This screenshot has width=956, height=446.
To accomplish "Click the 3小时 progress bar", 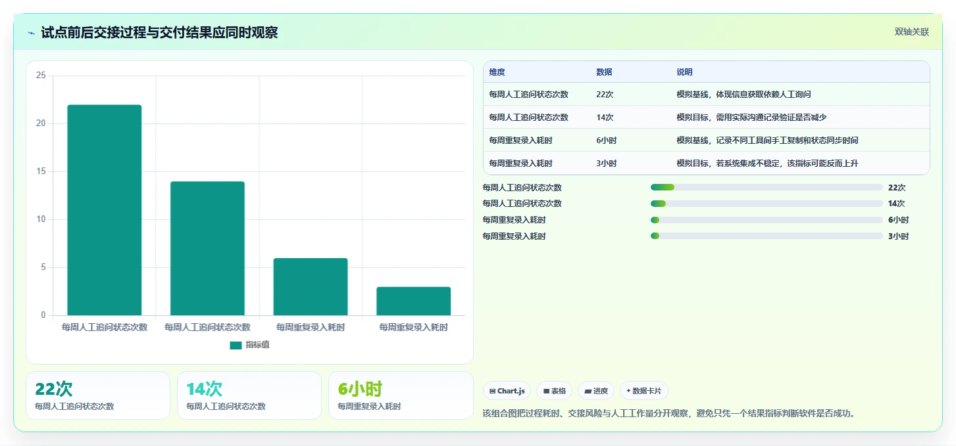I will click(767, 236).
